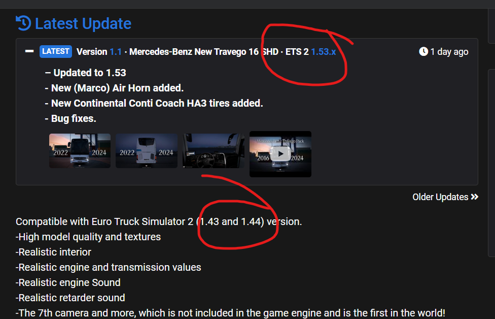Open the rear view bus thumbnail
Image resolution: width=495 pixels, height=319 pixels.
coord(147,151)
